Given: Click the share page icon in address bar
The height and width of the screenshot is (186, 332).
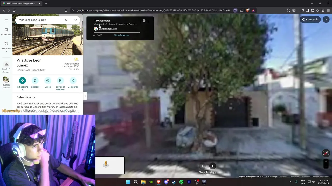Looking at the screenshot, I should point(241,10).
